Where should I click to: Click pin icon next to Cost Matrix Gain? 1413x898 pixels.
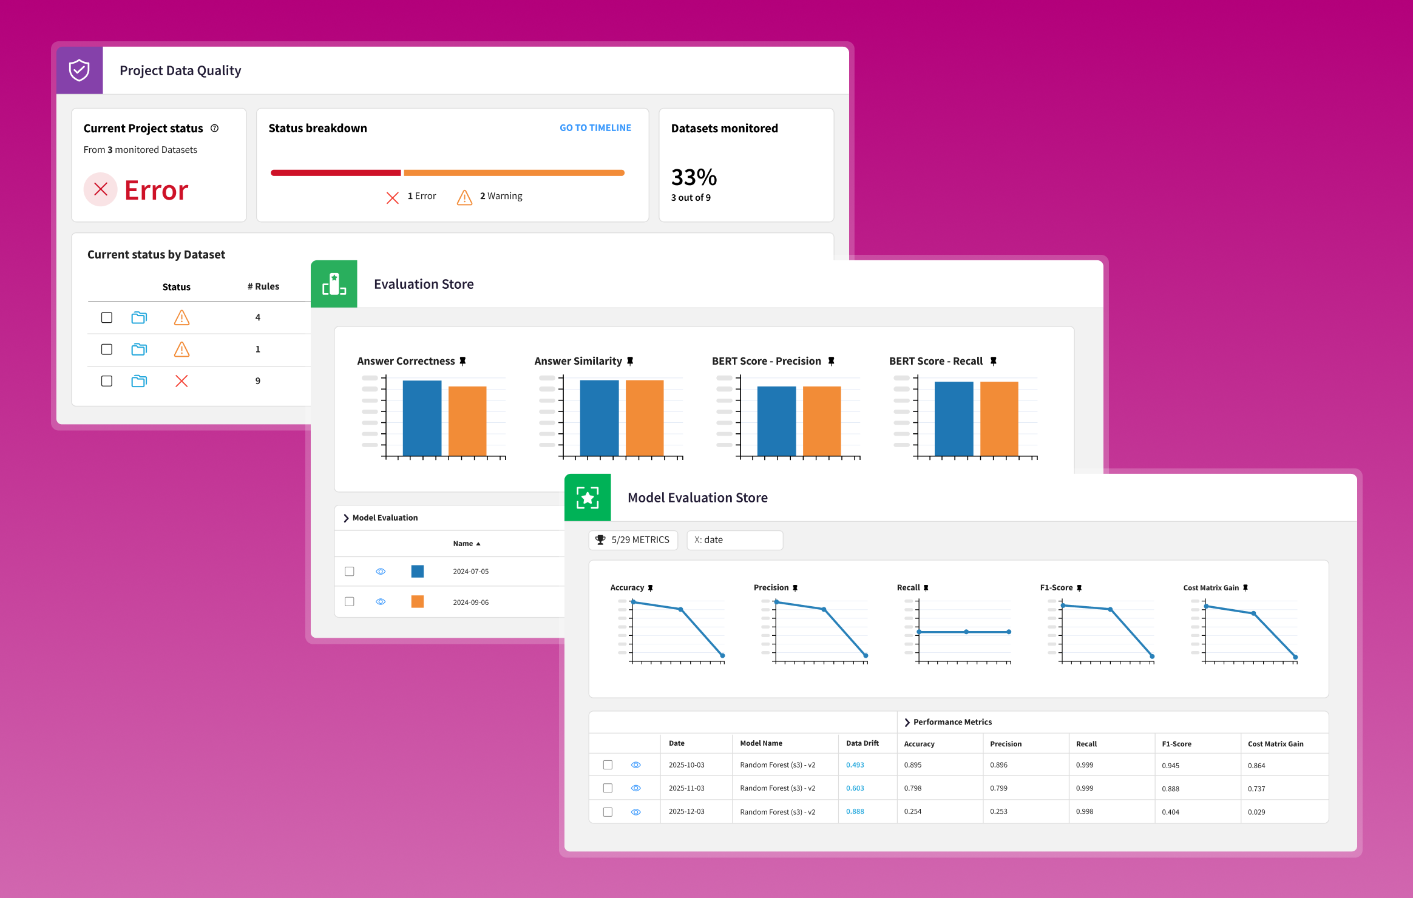tap(1245, 588)
